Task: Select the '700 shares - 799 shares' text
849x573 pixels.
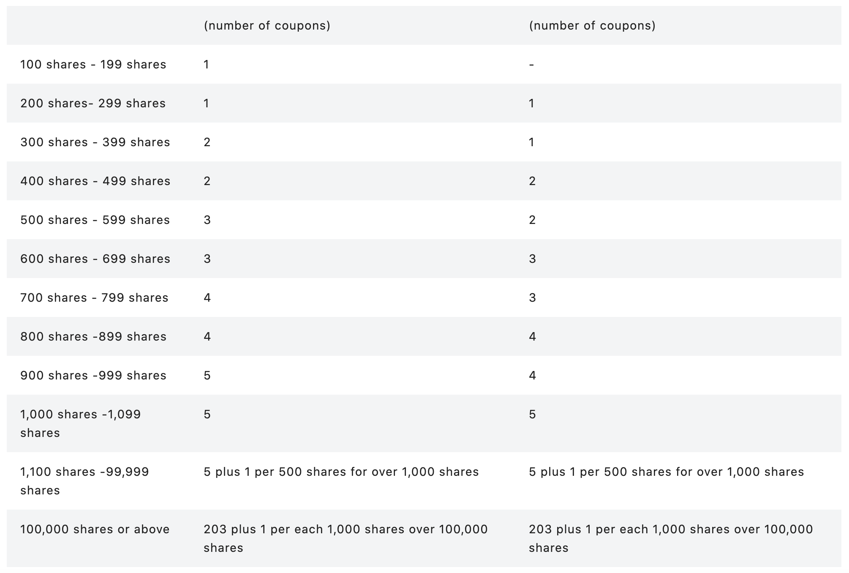Action: tap(94, 298)
